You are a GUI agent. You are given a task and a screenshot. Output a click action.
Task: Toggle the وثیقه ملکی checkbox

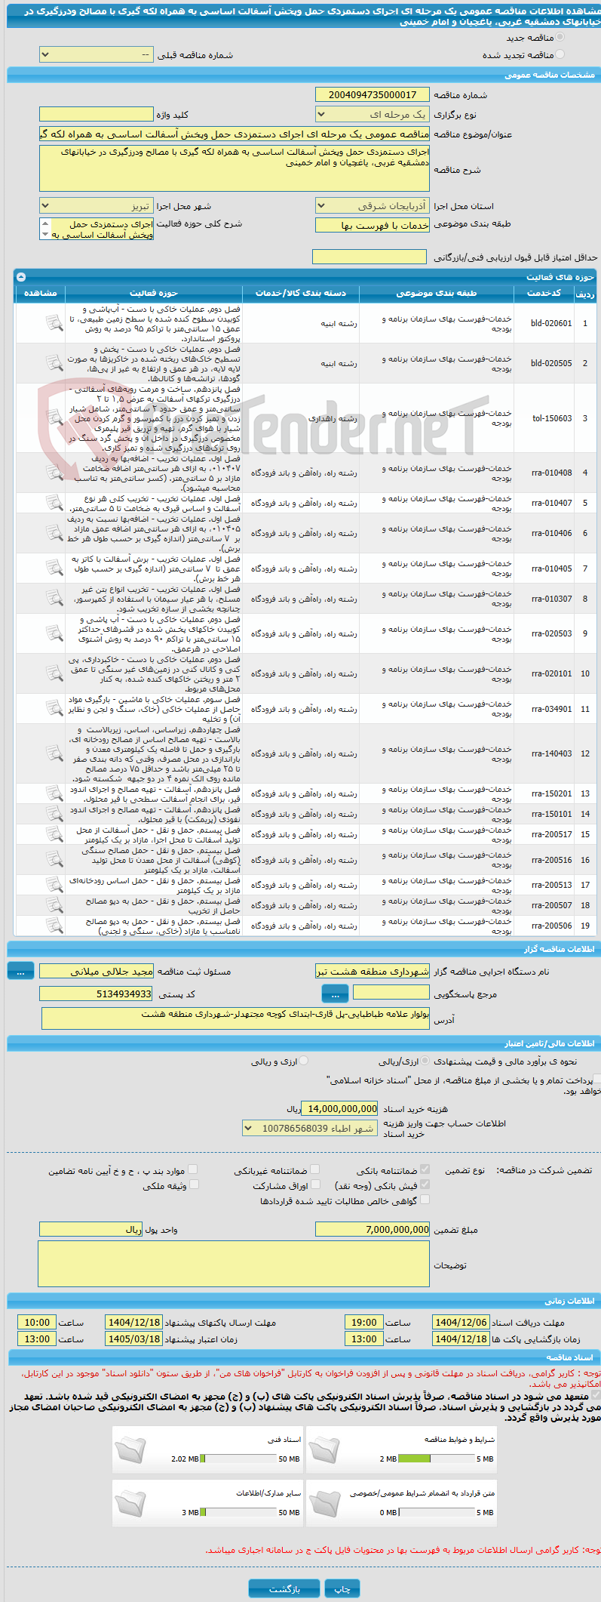pos(193,1185)
